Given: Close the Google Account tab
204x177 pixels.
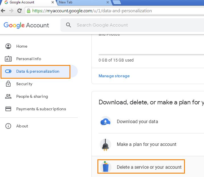Looking at the screenshot, I should [x=52, y=2].
